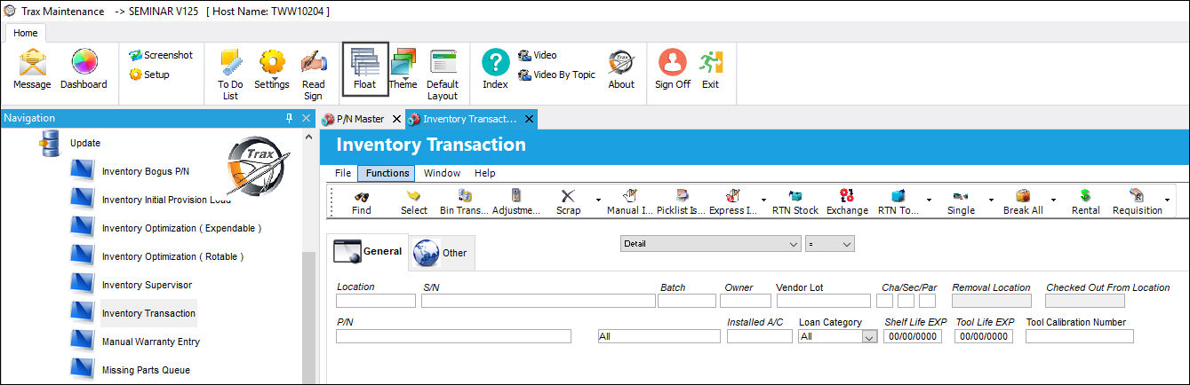Click the Rental dollar toolbar button
This screenshot has height=385, width=1190.
1085,203
